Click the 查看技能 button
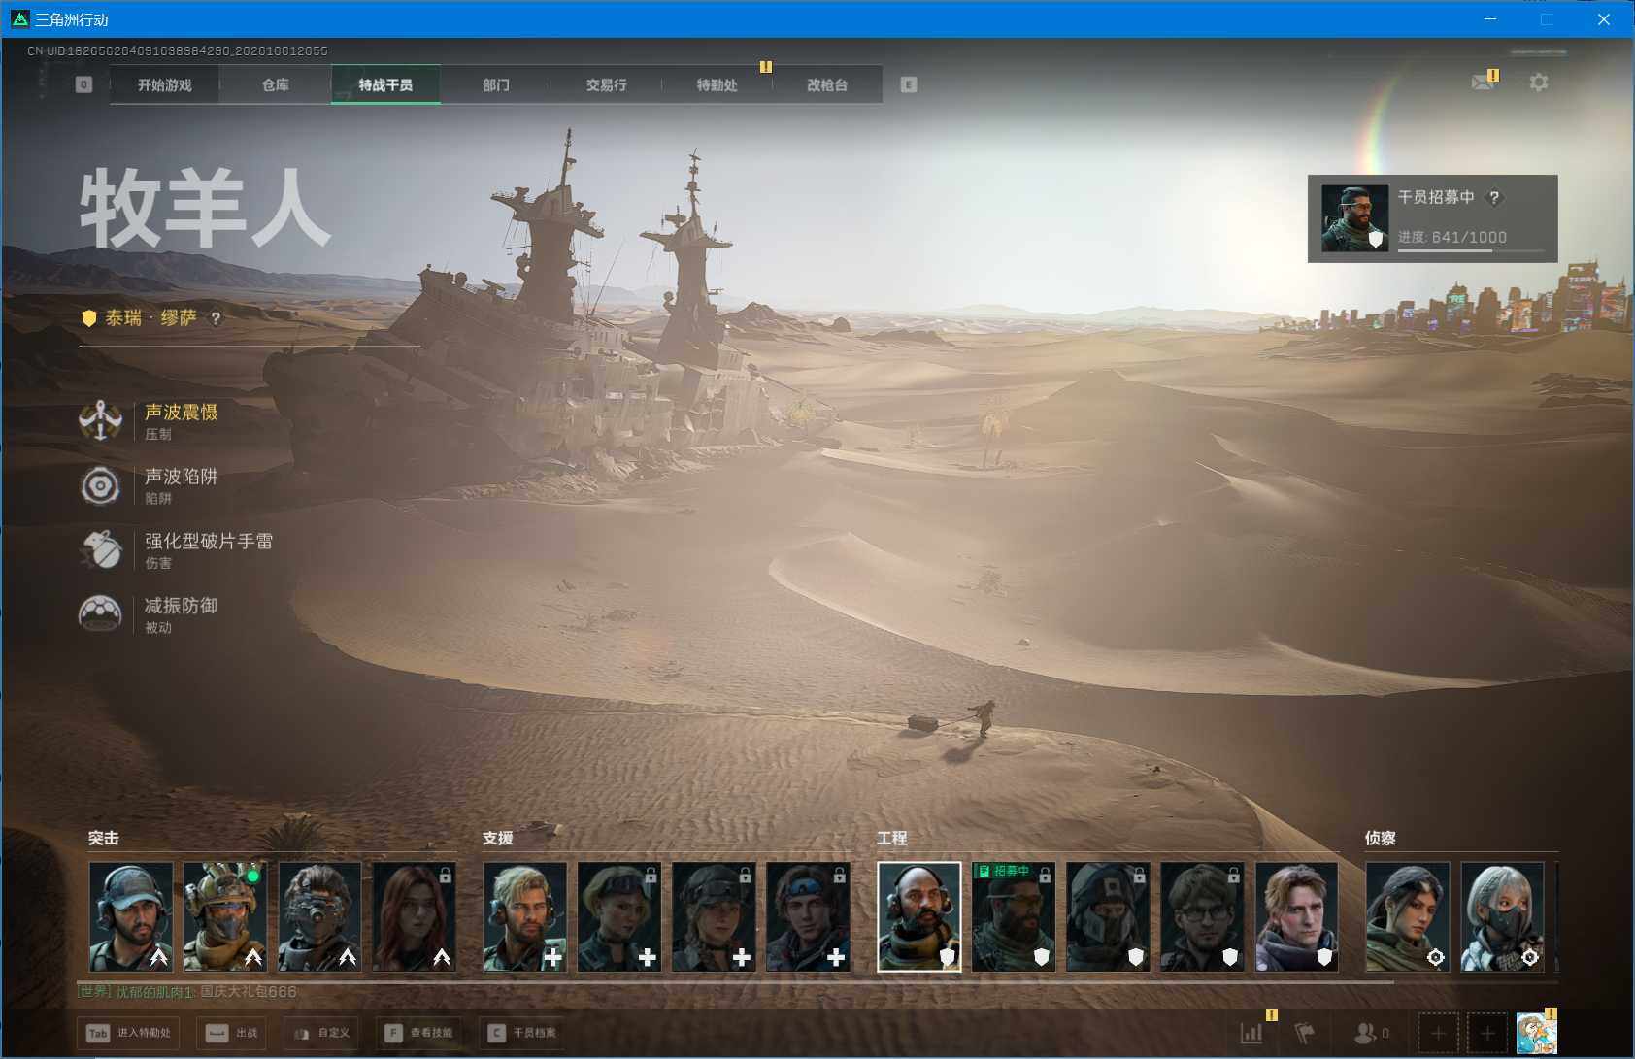1635x1059 pixels. (x=418, y=1033)
